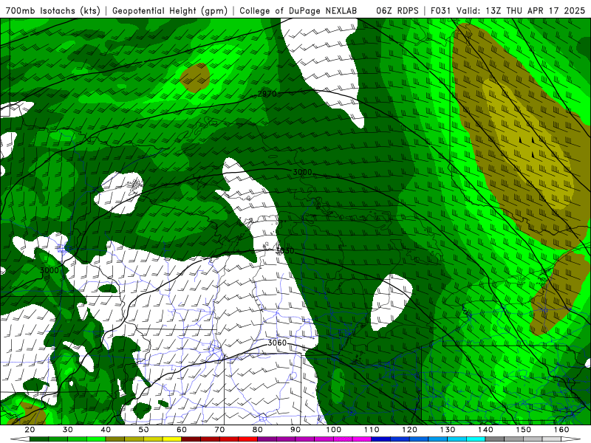591x443 pixels.
Task: Click the olive swatch under 40
Action: [x=115, y=439]
